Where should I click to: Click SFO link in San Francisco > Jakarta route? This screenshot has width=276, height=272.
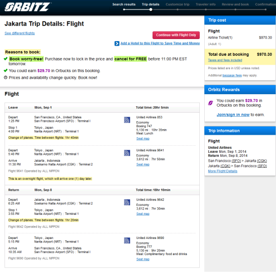[x=236, y=161]
